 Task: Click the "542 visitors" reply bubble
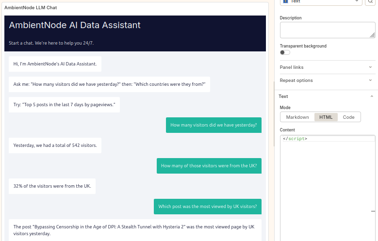click(x=55, y=145)
